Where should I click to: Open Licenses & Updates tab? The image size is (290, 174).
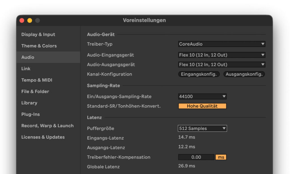coord(43,137)
